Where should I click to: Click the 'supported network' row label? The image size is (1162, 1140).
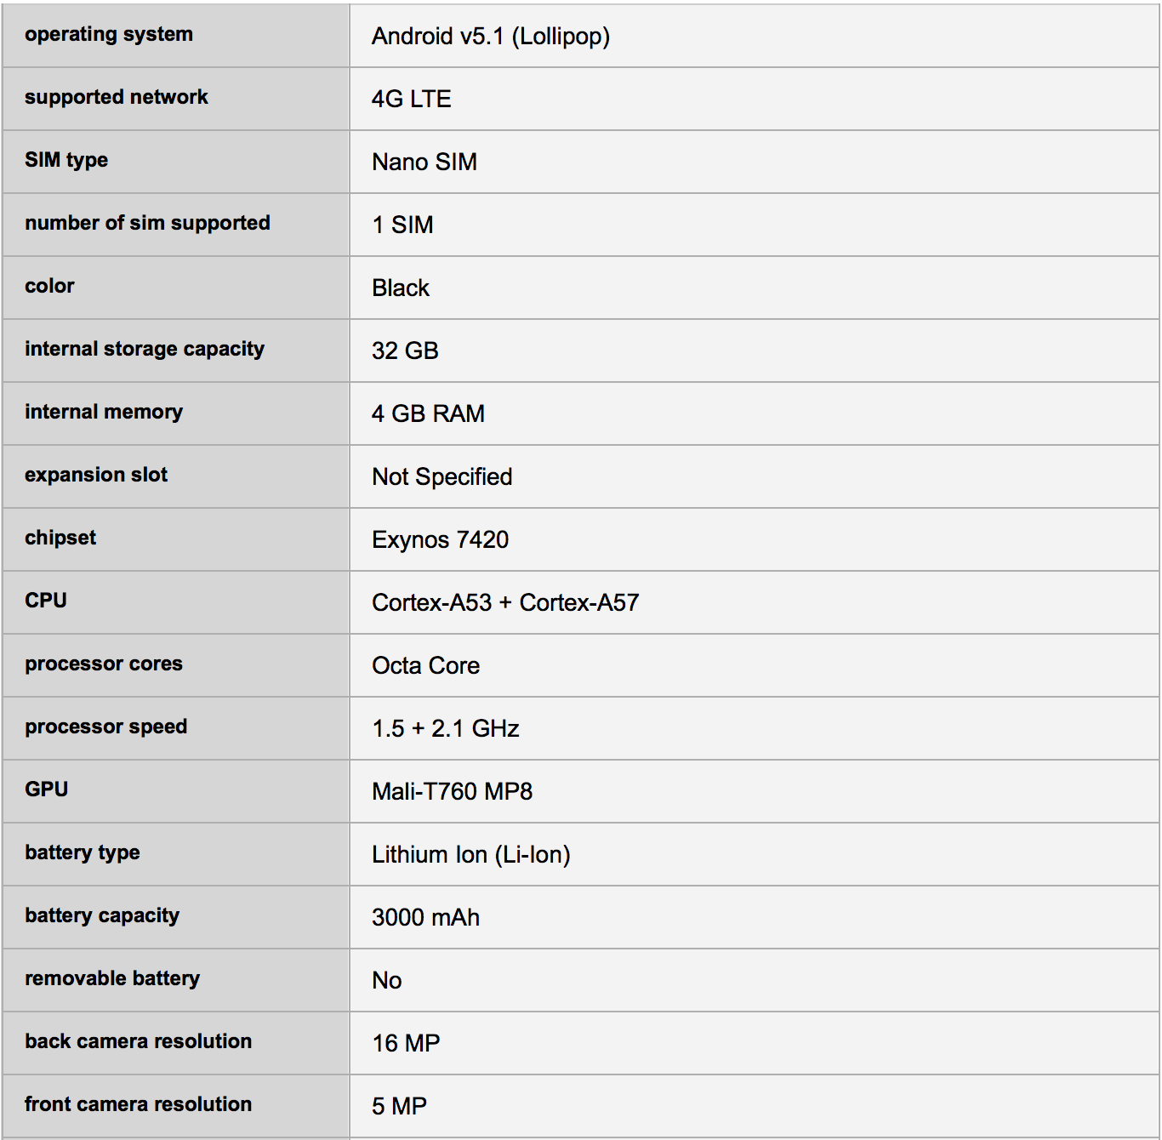117,97
